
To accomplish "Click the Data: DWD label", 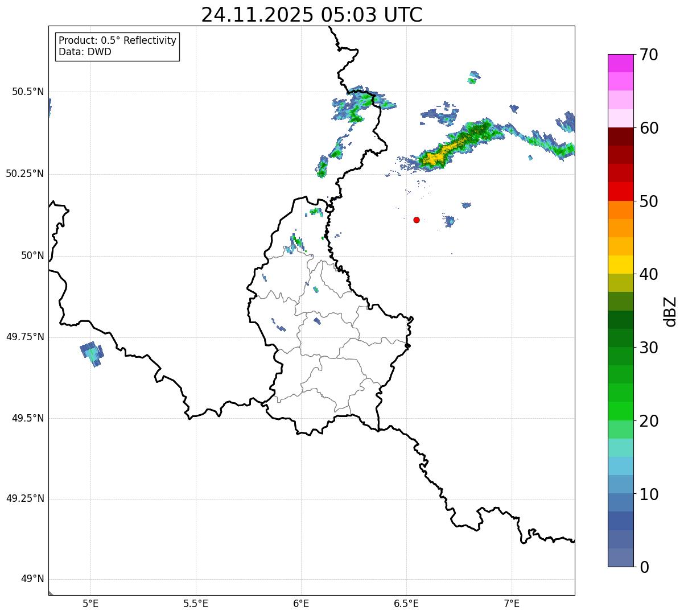I will [x=85, y=52].
